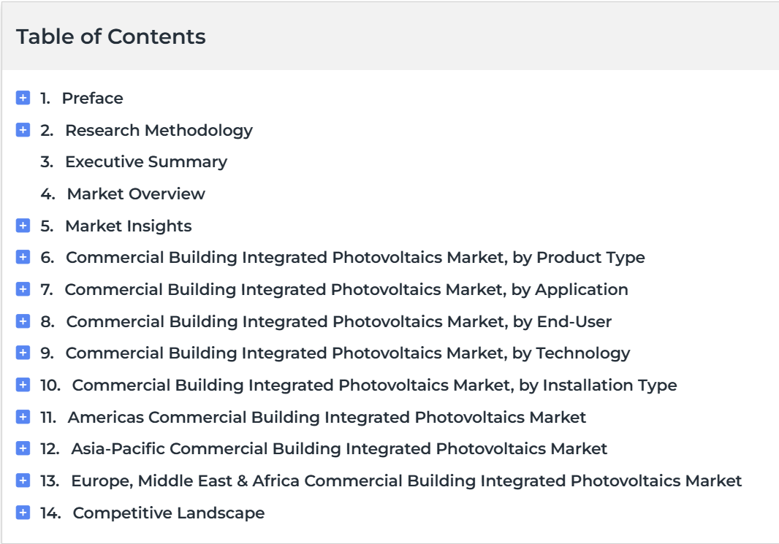Expand by Installation Type using plus icon
This screenshot has width=779, height=544.
23,385
